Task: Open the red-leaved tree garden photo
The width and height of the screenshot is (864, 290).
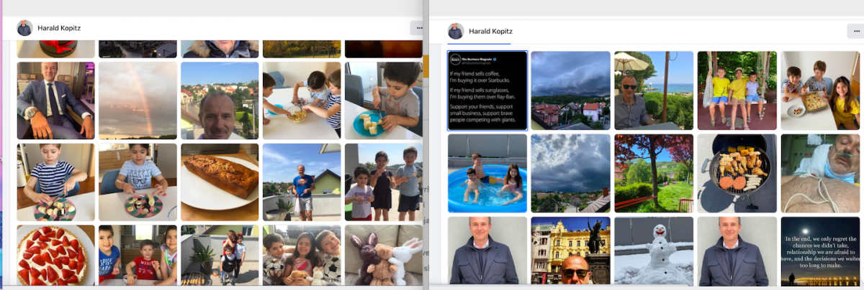Action: click(654, 174)
